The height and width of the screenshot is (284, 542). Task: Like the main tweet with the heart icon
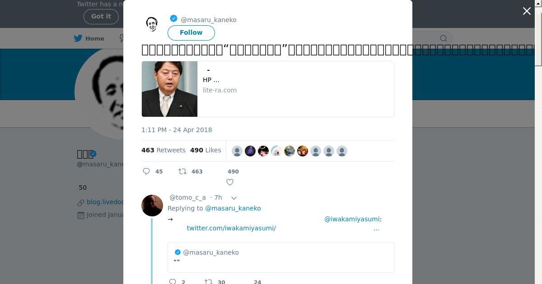pyautogui.click(x=230, y=182)
